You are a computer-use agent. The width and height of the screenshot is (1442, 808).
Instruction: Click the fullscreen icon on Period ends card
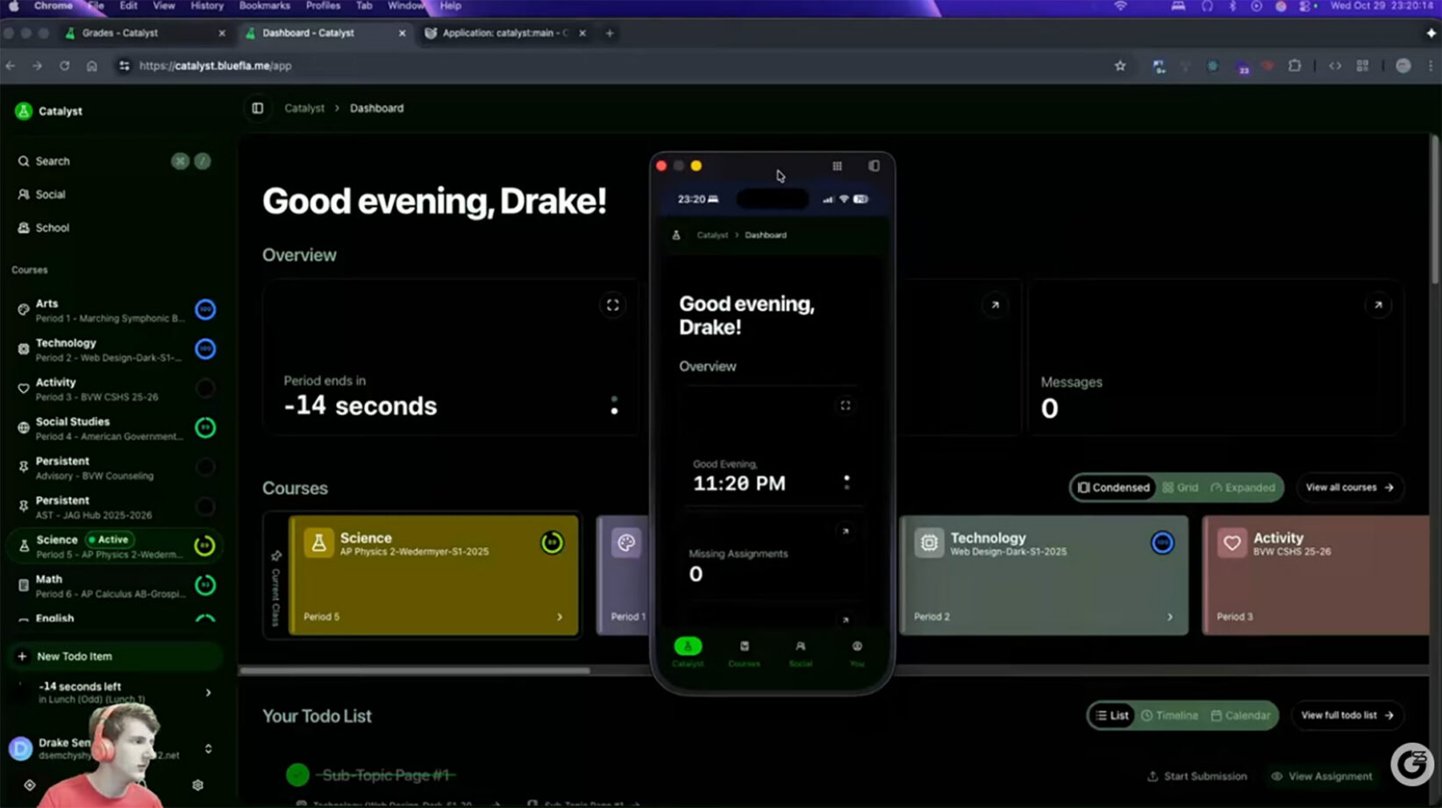pyautogui.click(x=612, y=305)
